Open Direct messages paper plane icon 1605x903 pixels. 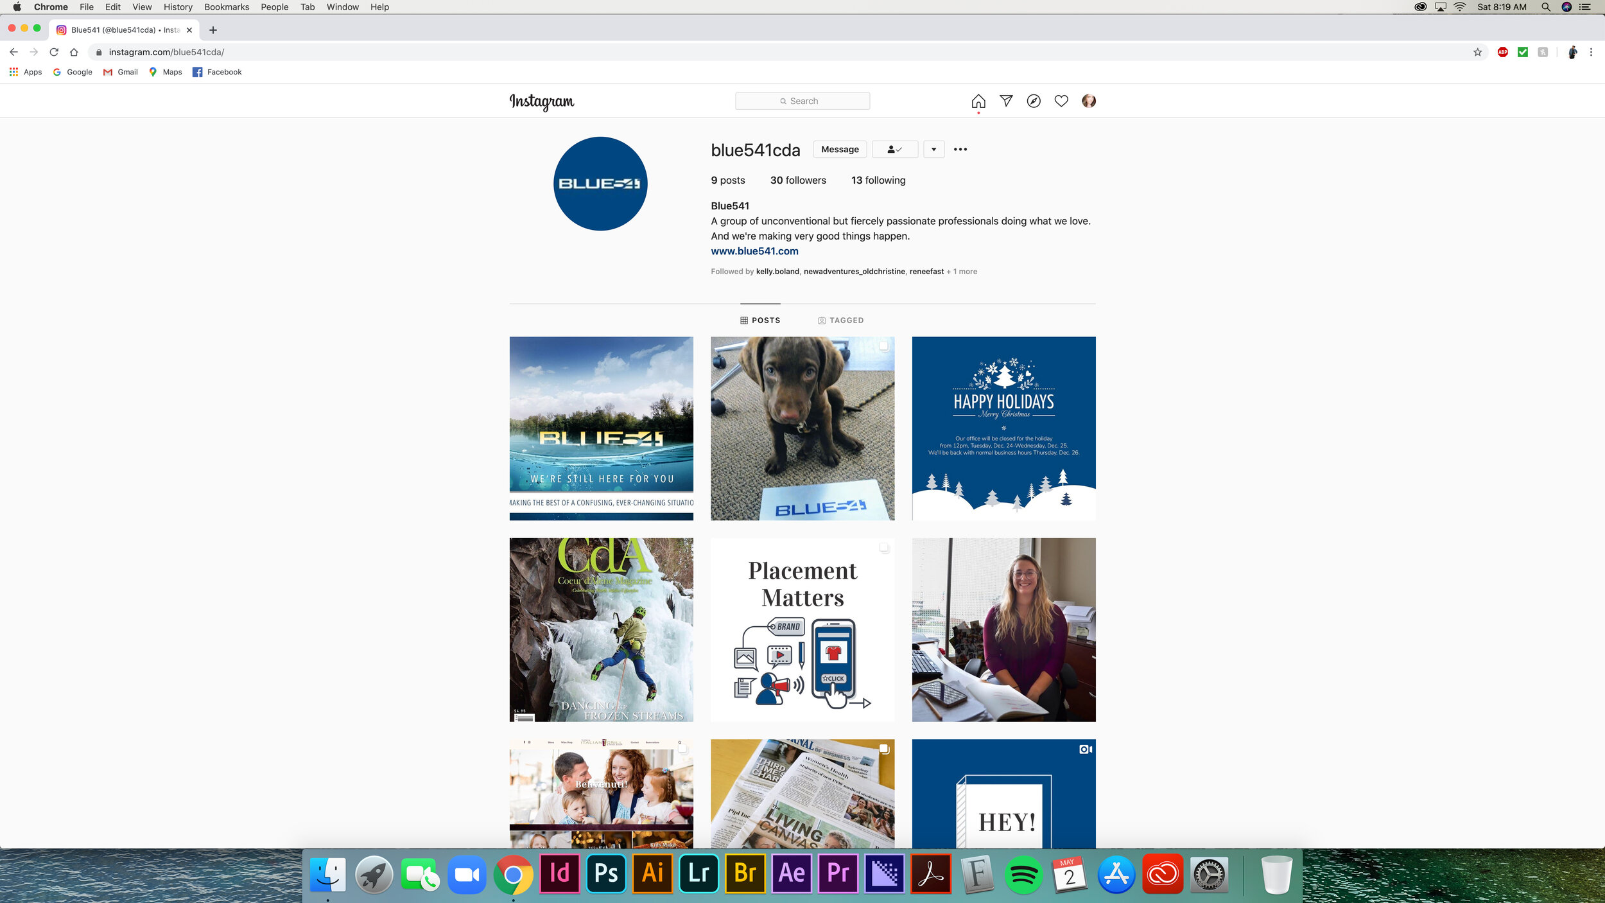point(1006,101)
